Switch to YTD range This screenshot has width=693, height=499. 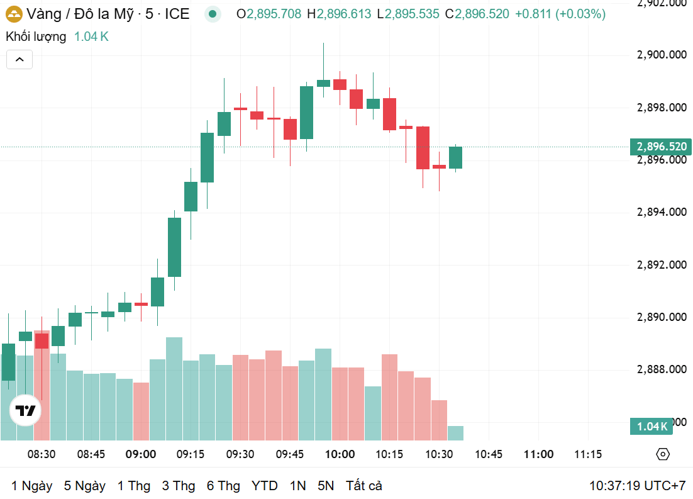coord(265,486)
